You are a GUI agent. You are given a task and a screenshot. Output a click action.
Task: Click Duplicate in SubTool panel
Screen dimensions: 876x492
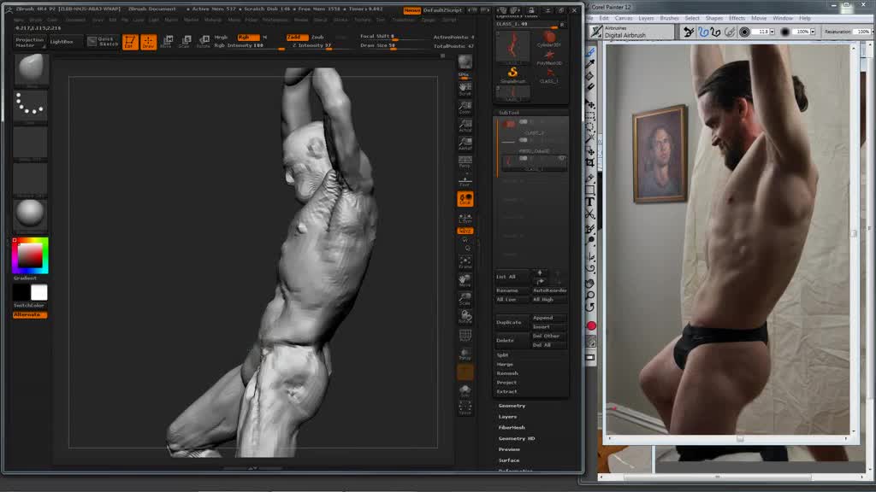[512, 322]
